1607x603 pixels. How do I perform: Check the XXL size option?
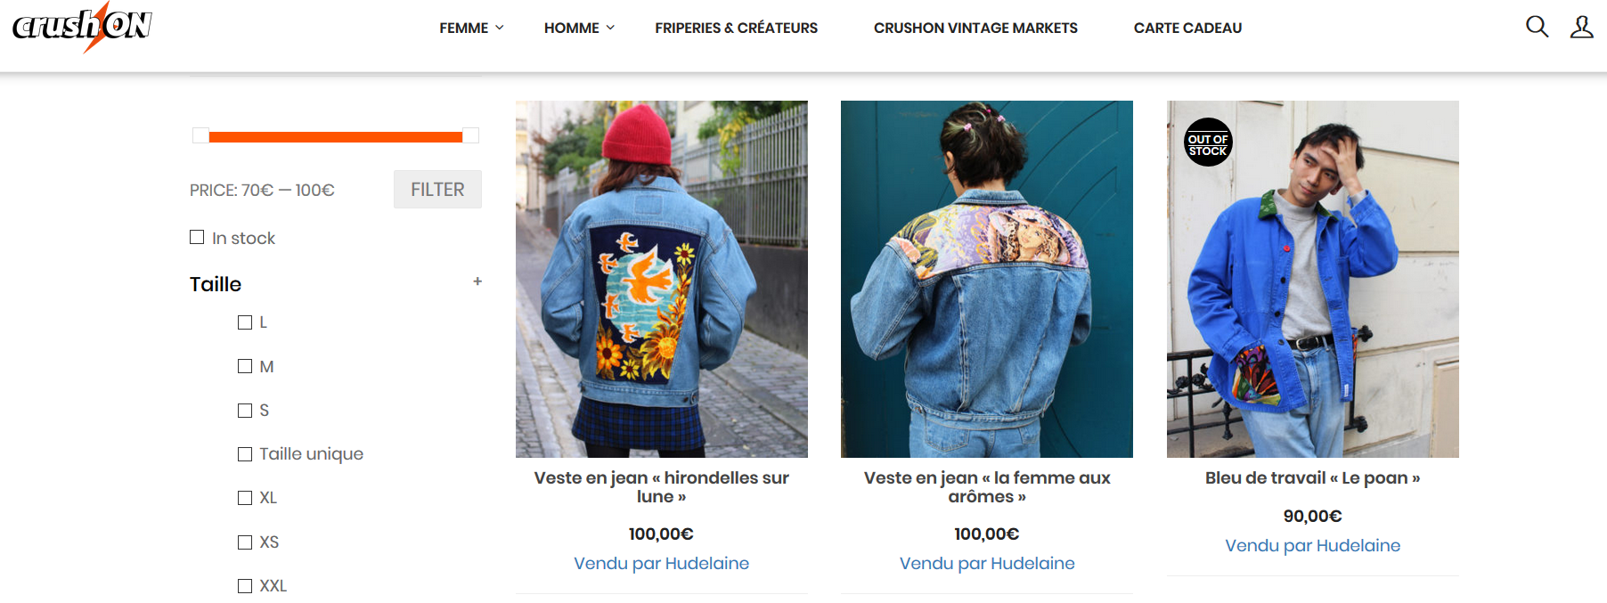245,586
